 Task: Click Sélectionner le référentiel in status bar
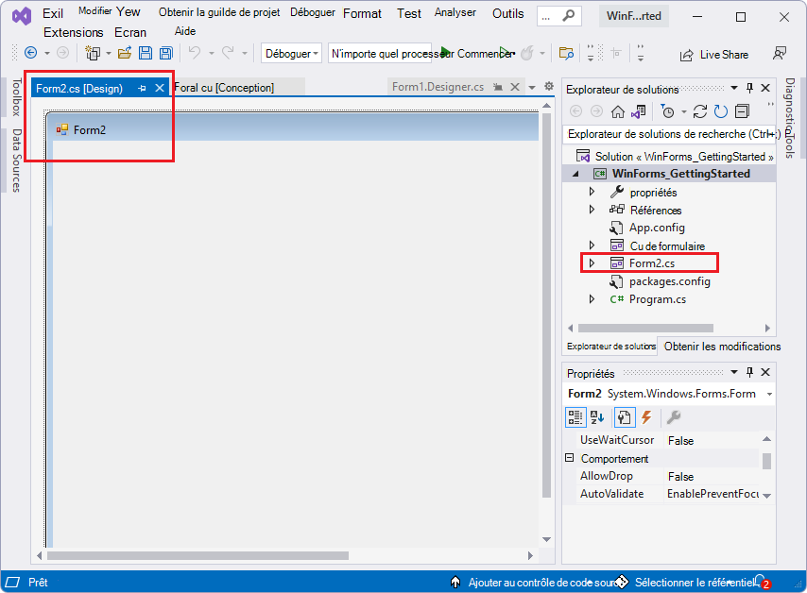click(x=694, y=583)
